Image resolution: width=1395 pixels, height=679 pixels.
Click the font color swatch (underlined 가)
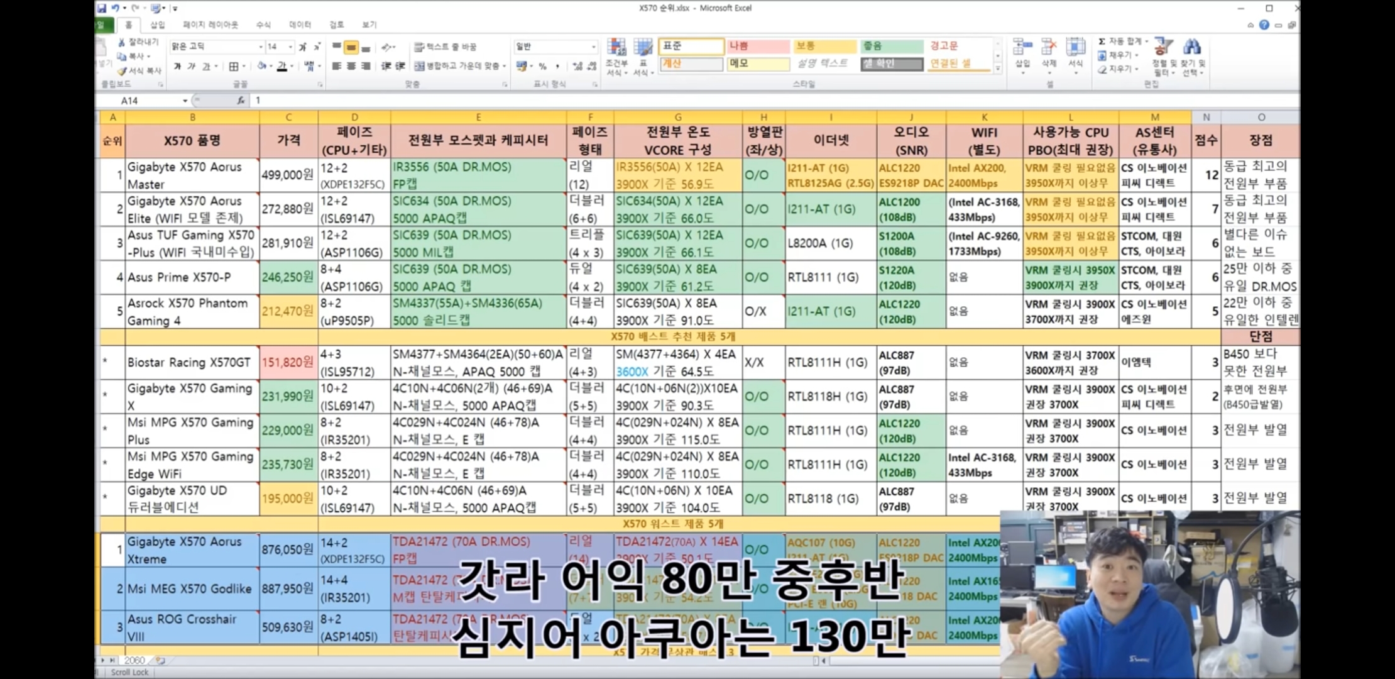[282, 67]
